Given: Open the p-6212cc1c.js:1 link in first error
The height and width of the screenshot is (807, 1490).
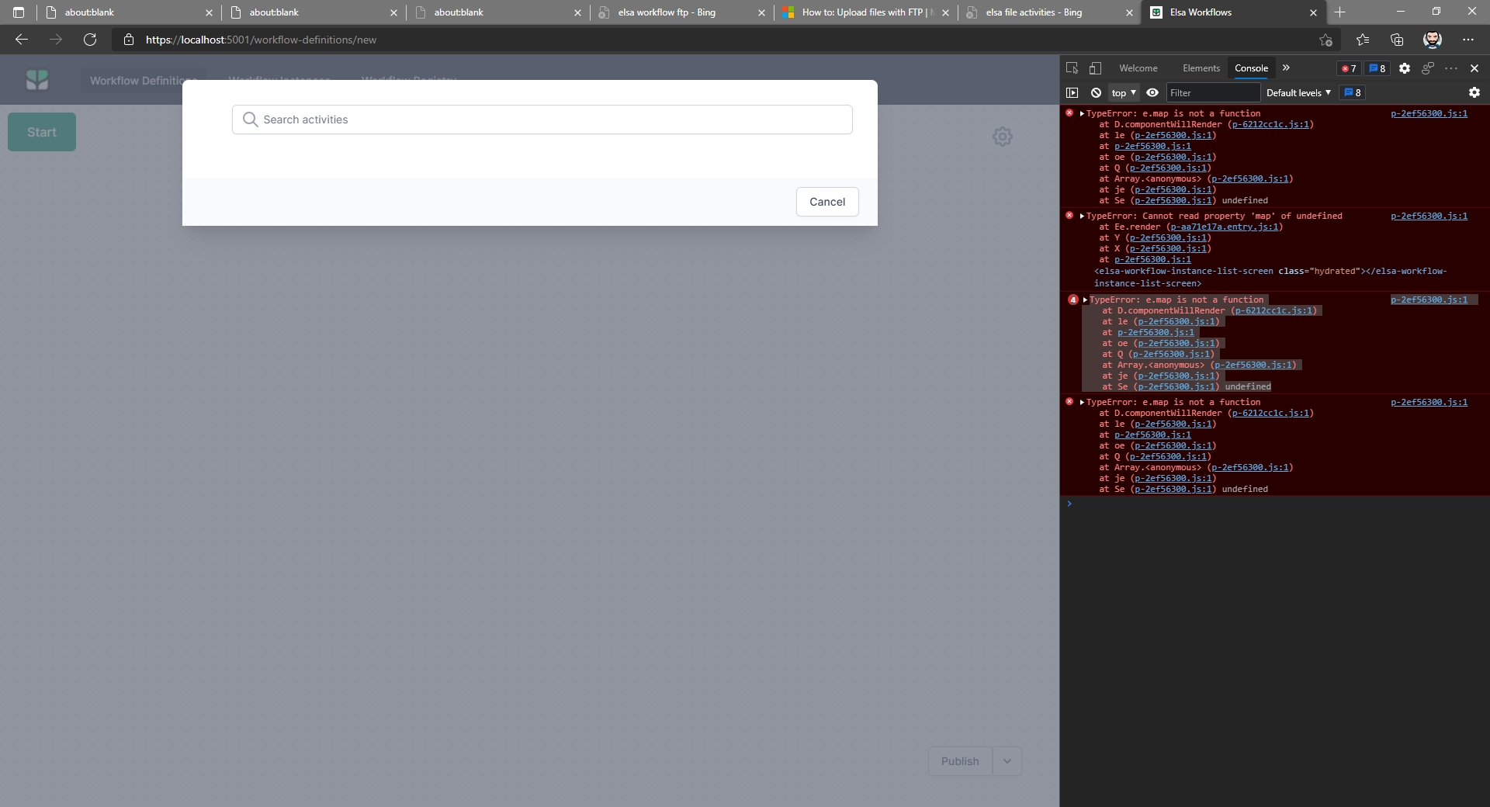Looking at the screenshot, I should click(x=1270, y=124).
